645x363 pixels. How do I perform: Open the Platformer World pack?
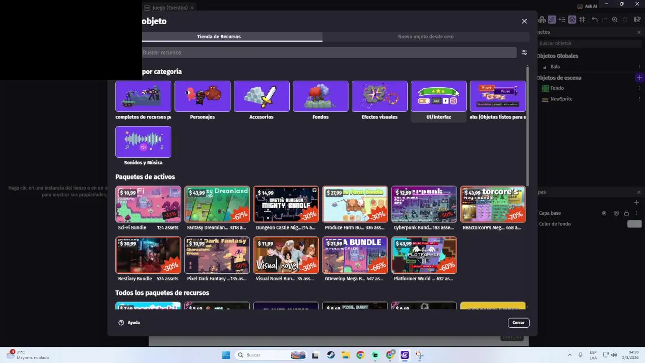pos(424,259)
